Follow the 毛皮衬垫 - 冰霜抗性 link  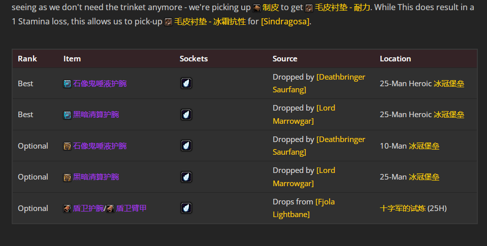click(210, 22)
